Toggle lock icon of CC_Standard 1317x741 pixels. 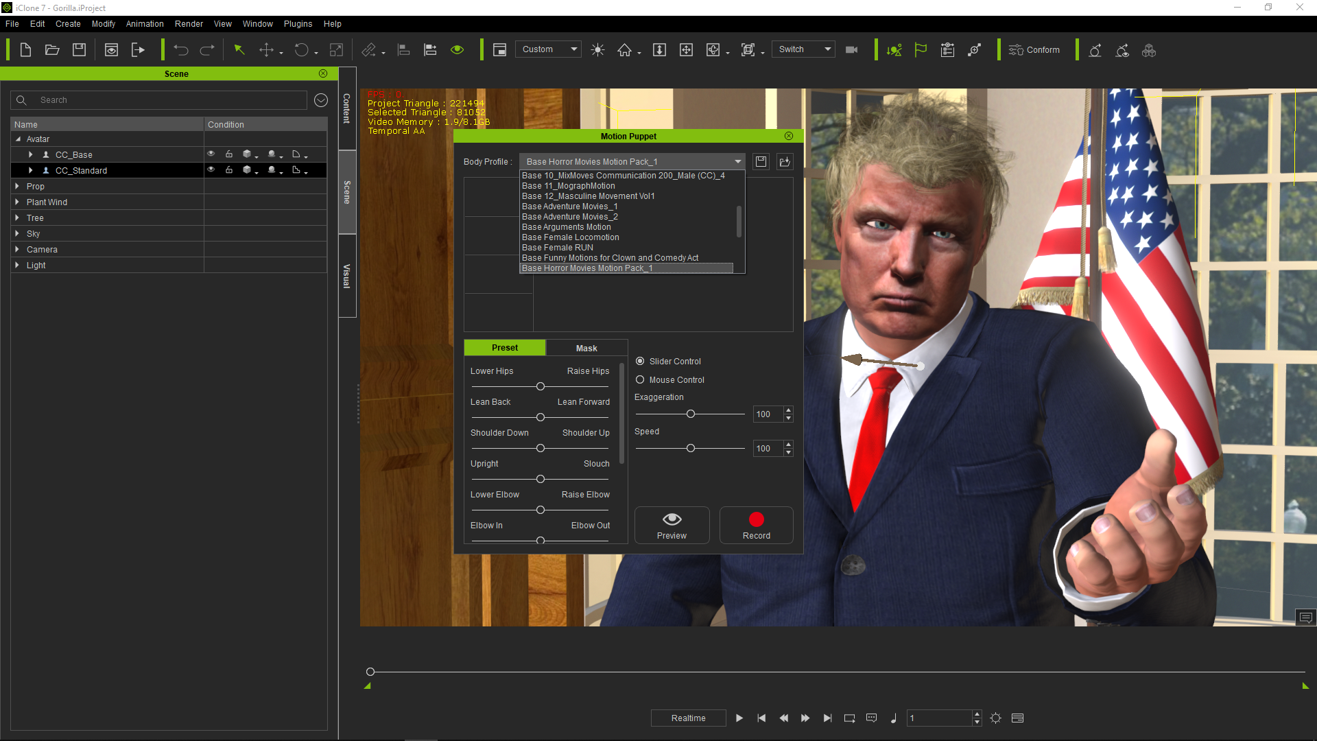point(229,170)
